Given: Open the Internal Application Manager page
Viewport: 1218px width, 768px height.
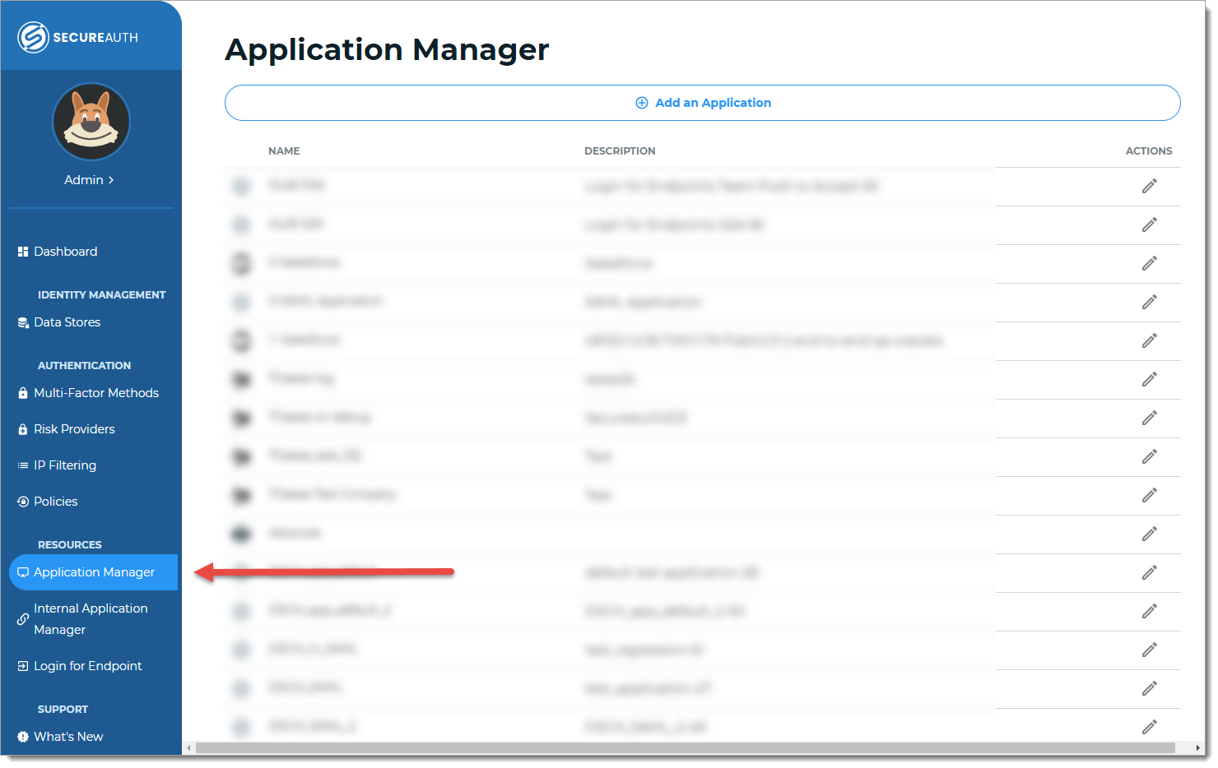Looking at the screenshot, I should tap(91, 618).
